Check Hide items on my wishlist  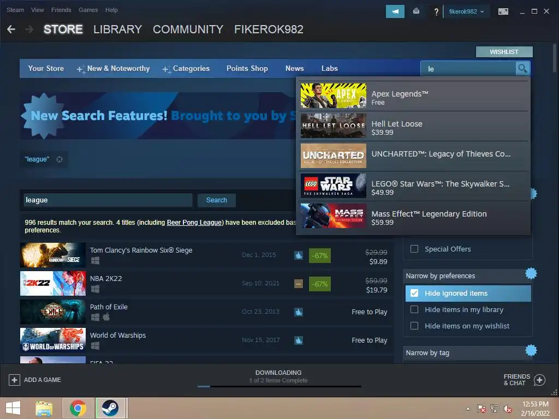point(414,326)
